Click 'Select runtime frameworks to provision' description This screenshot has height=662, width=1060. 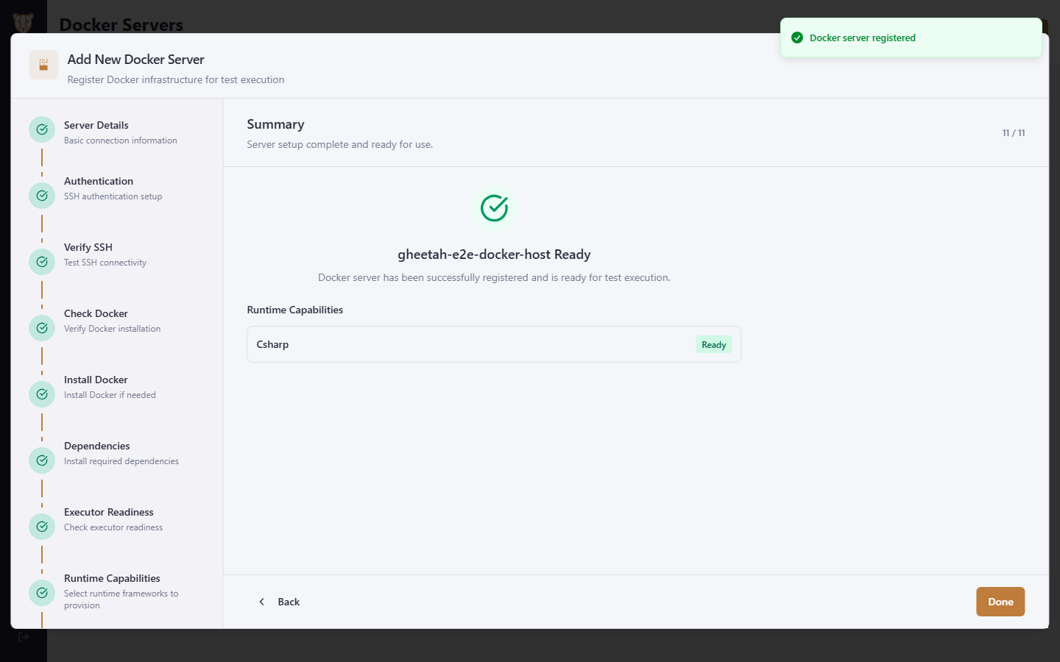coord(121,599)
